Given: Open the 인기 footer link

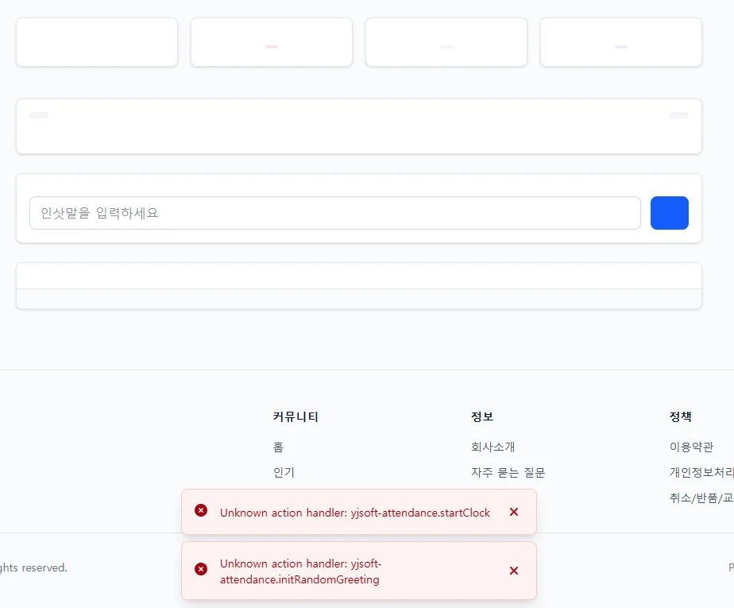Looking at the screenshot, I should pos(284,472).
